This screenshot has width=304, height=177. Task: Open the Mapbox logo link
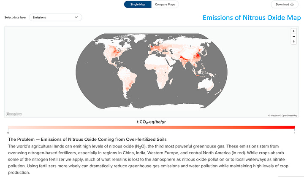14,114
